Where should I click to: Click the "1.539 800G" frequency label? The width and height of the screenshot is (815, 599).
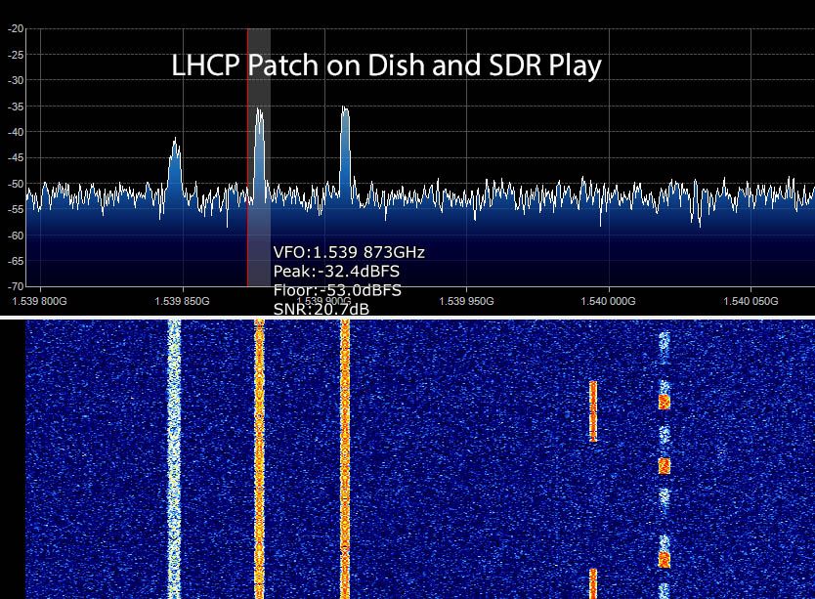pyautogui.click(x=39, y=301)
